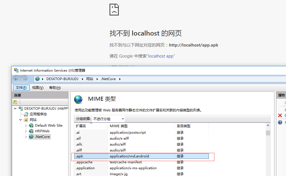286x176 pixels.
Task: Click image/x-jg MIME type cell
Action: tap(119, 174)
